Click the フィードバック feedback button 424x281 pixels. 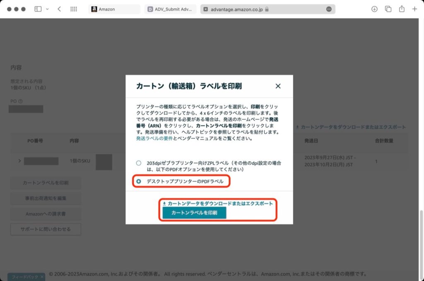pos(26,276)
